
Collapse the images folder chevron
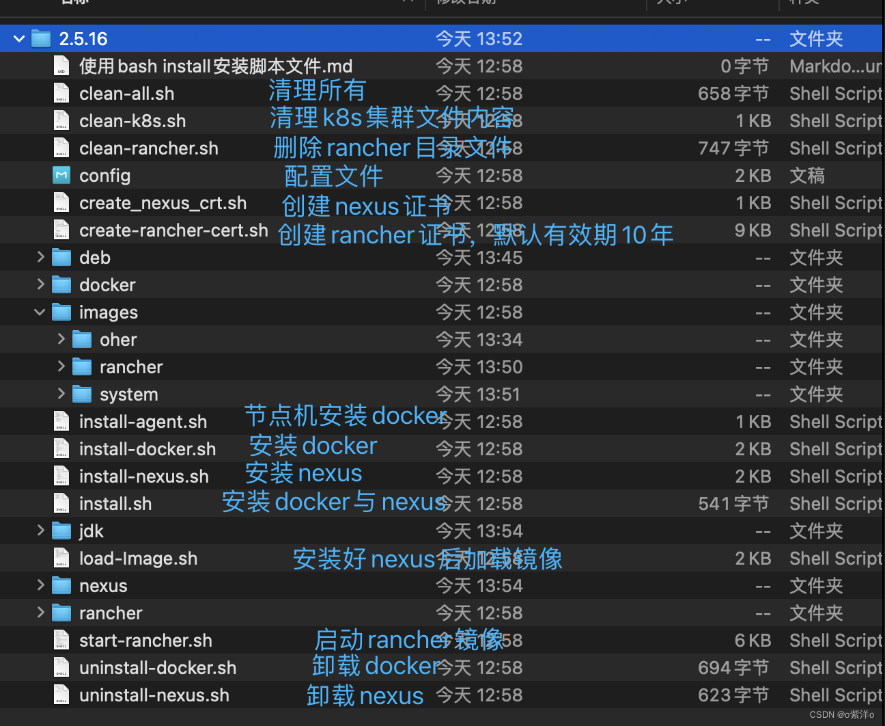40,312
